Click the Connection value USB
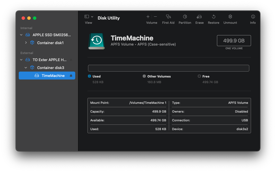This screenshot has width=276, height=172. pyautogui.click(x=245, y=120)
